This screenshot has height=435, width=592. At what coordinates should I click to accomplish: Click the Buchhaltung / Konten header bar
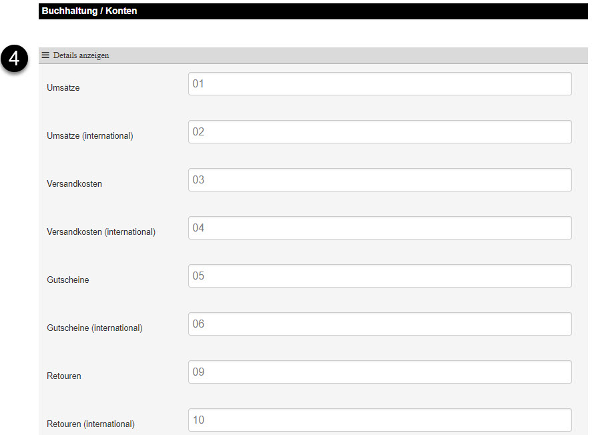click(313, 11)
